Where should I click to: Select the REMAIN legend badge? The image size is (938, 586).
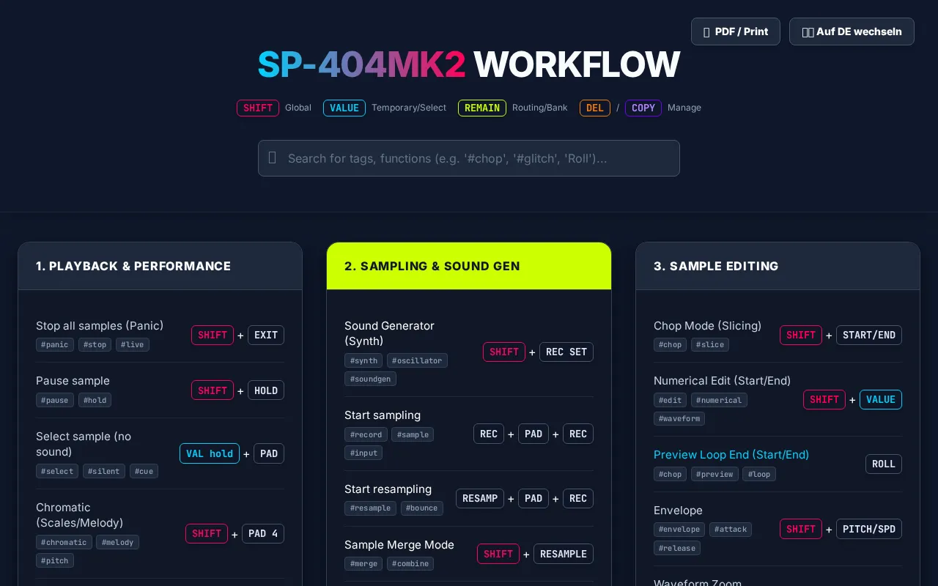(482, 108)
